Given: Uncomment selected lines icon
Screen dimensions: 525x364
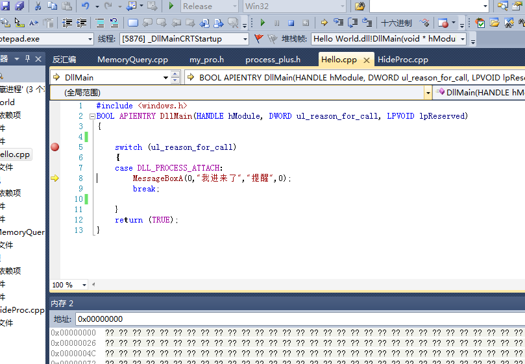Looking at the screenshot, I should tap(114, 23).
